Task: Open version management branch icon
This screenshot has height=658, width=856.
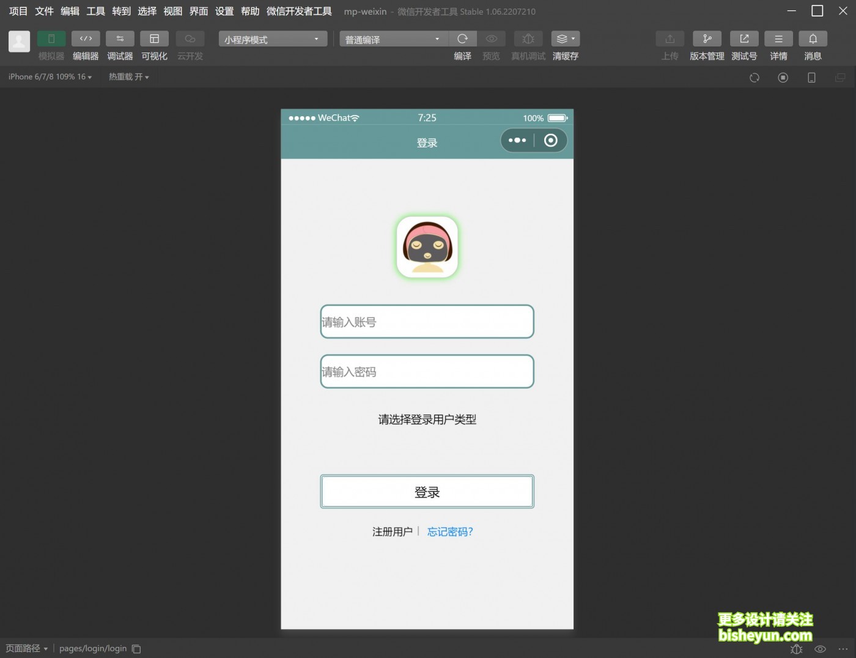Action: click(x=707, y=39)
